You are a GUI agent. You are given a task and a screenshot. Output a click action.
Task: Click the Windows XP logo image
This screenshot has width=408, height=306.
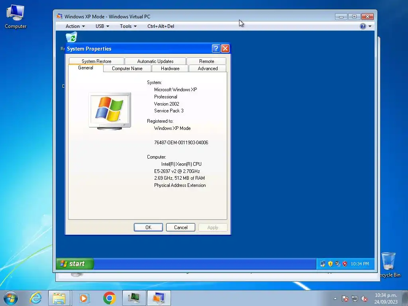point(110,111)
